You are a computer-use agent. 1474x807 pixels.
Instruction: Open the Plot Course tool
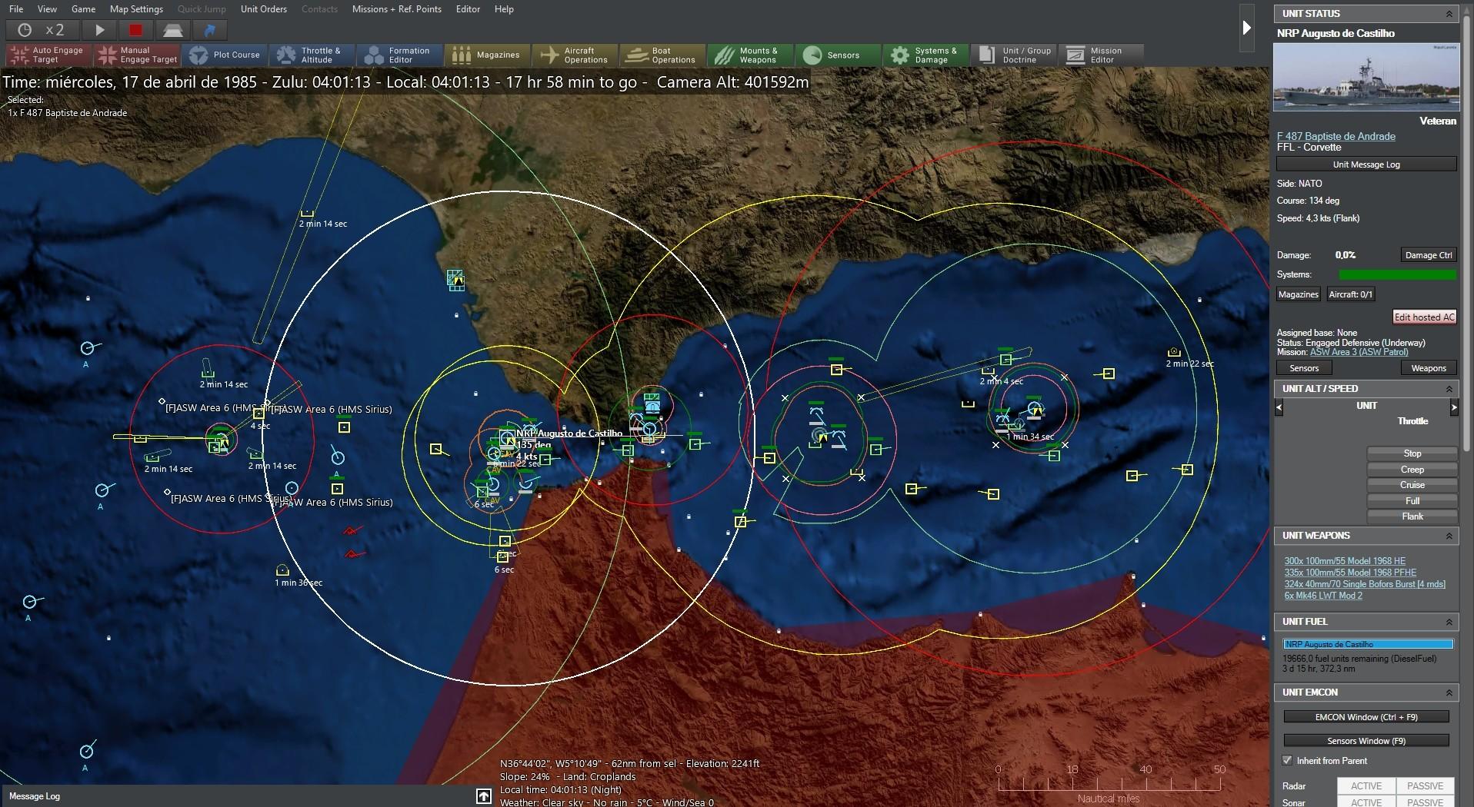tap(225, 55)
